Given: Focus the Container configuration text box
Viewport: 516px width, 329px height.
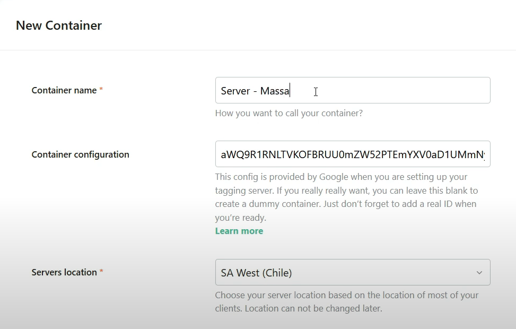Looking at the screenshot, I should [353, 154].
